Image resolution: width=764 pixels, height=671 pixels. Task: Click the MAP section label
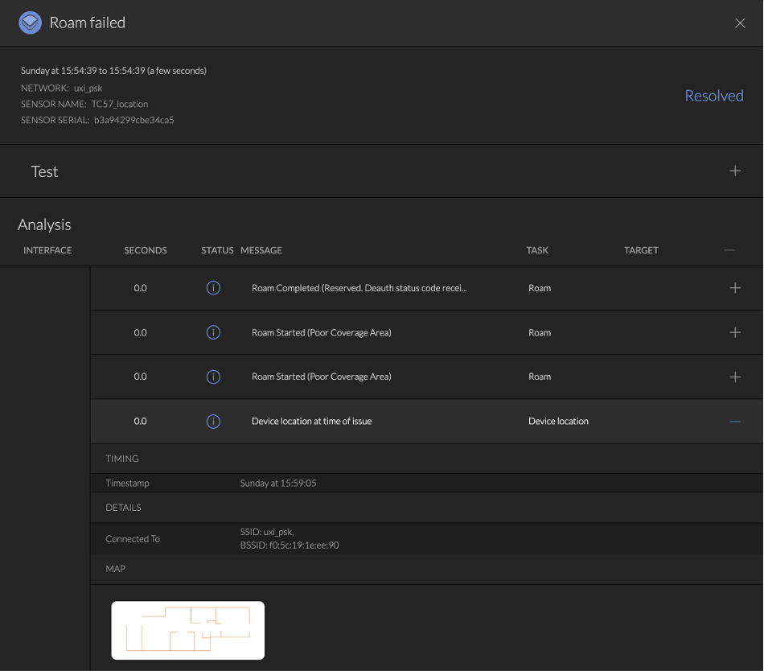116,569
